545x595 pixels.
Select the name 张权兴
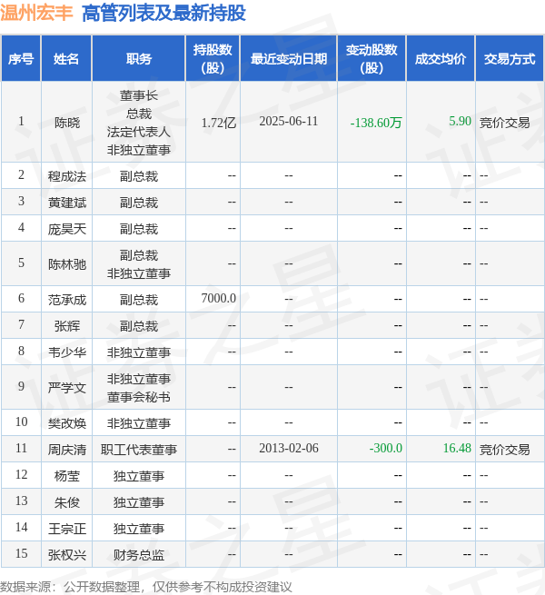pos(67,555)
